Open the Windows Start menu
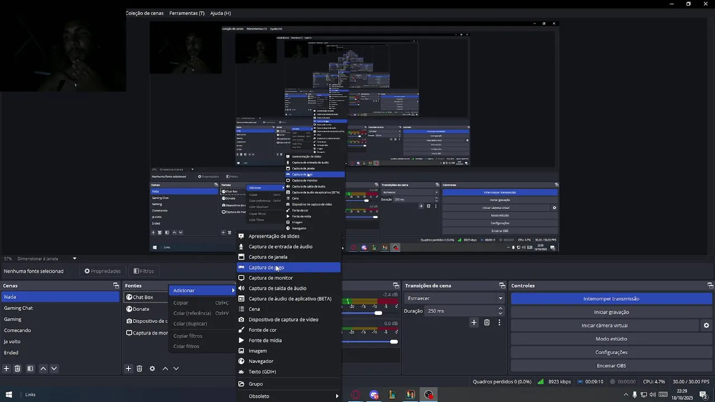The image size is (715, 402). tap(9, 395)
